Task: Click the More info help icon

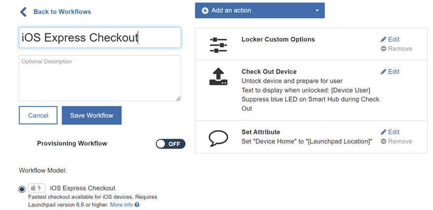Action: [x=137, y=205]
